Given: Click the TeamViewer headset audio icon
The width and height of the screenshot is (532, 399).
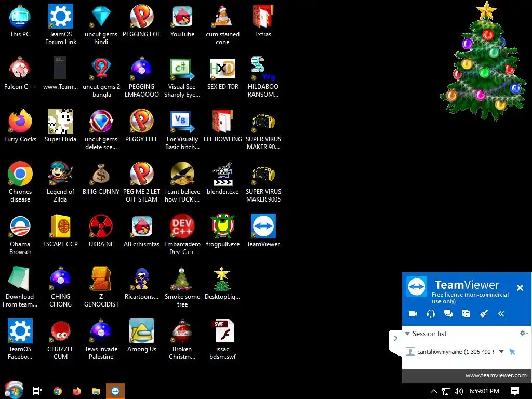Looking at the screenshot, I should (431, 313).
